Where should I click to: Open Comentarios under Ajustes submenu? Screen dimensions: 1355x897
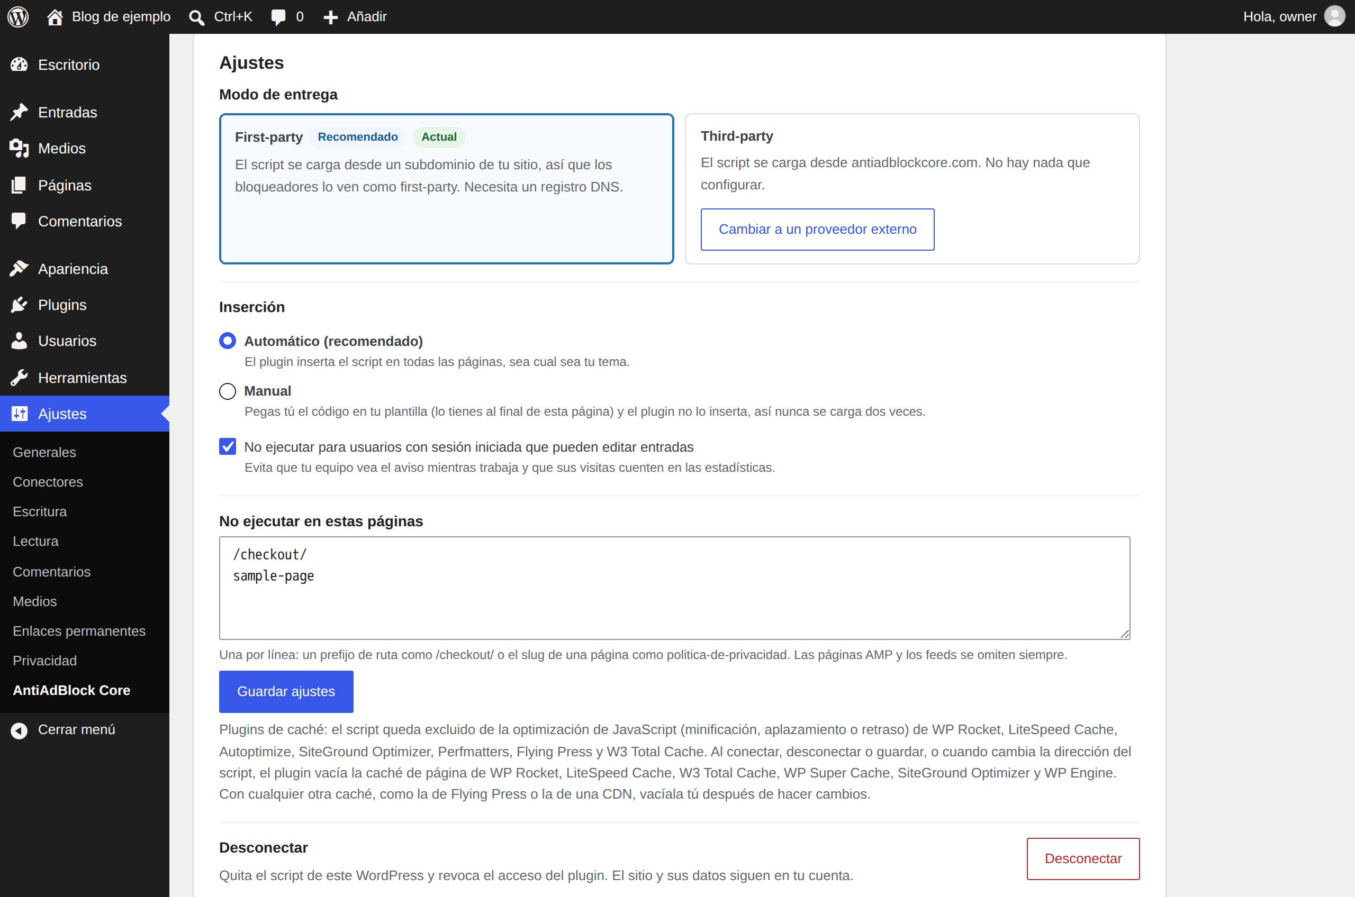tap(51, 572)
